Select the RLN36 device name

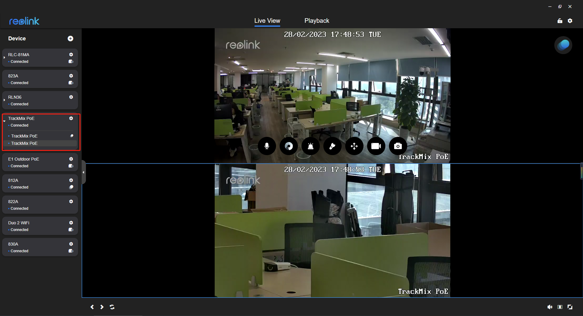pyautogui.click(x=15, y=97)
